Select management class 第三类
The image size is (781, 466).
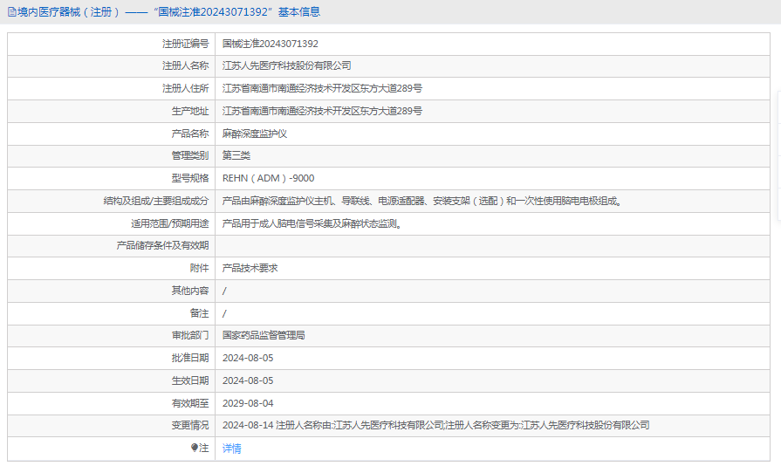[236, 156]
